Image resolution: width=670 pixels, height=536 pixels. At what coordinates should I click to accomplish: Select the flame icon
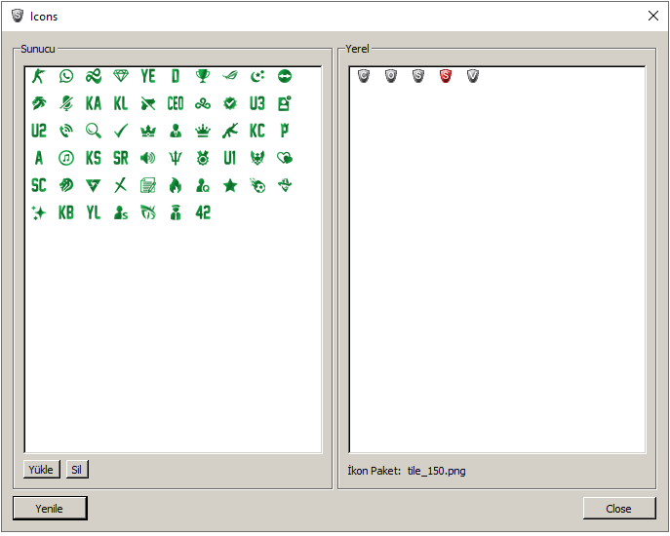pyautogui.click(x=176, y=186)
